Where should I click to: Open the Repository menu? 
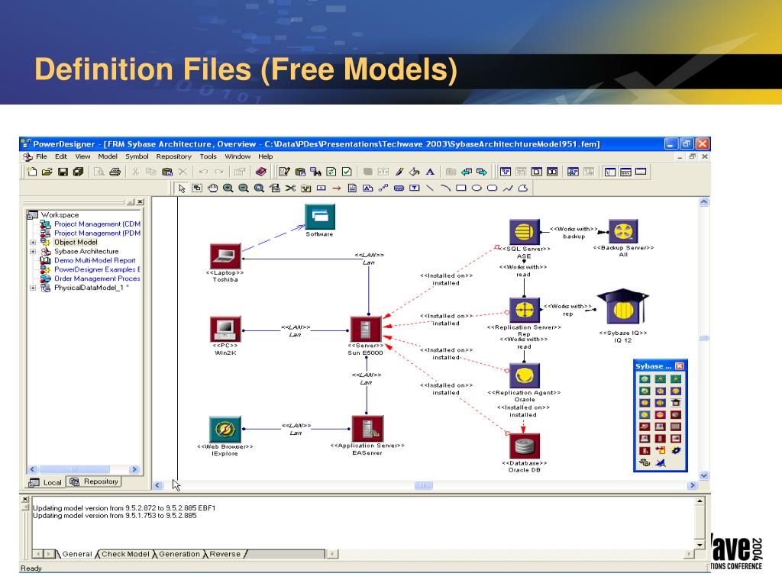[173, 156]
